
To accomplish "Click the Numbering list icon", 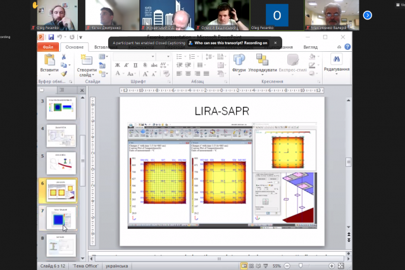I will 192,56.
